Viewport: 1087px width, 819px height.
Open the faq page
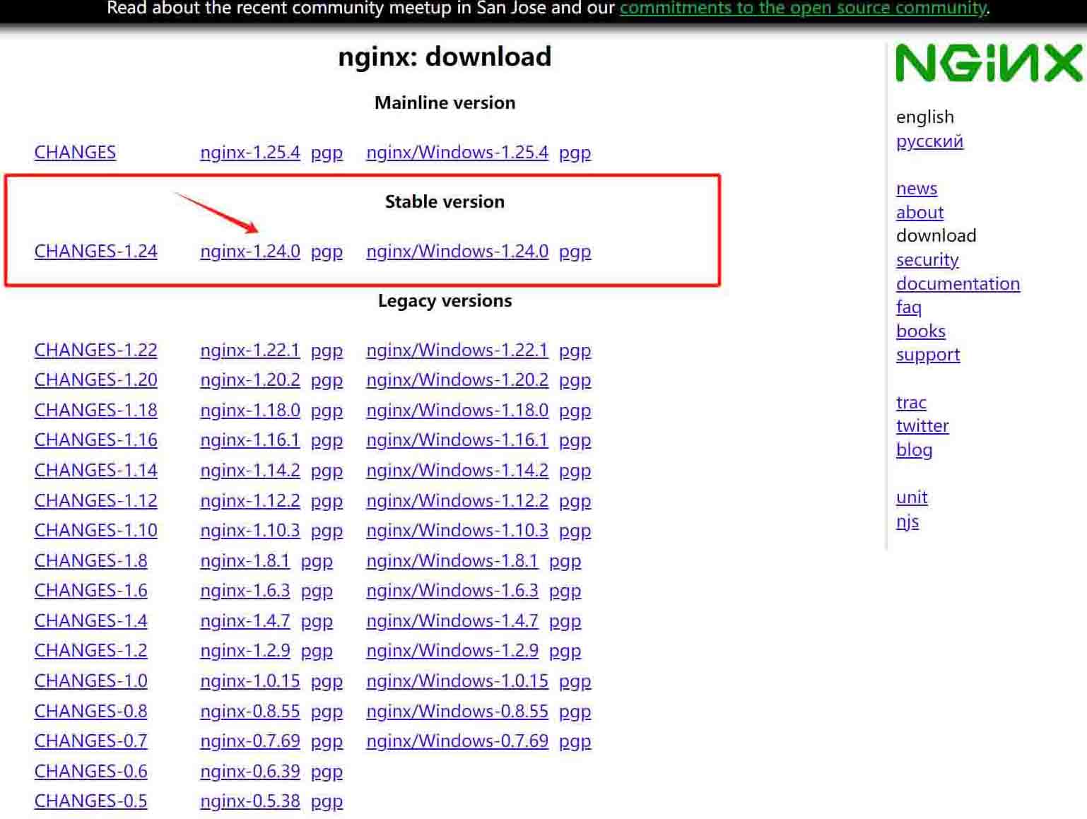click(x=909, y=307)
